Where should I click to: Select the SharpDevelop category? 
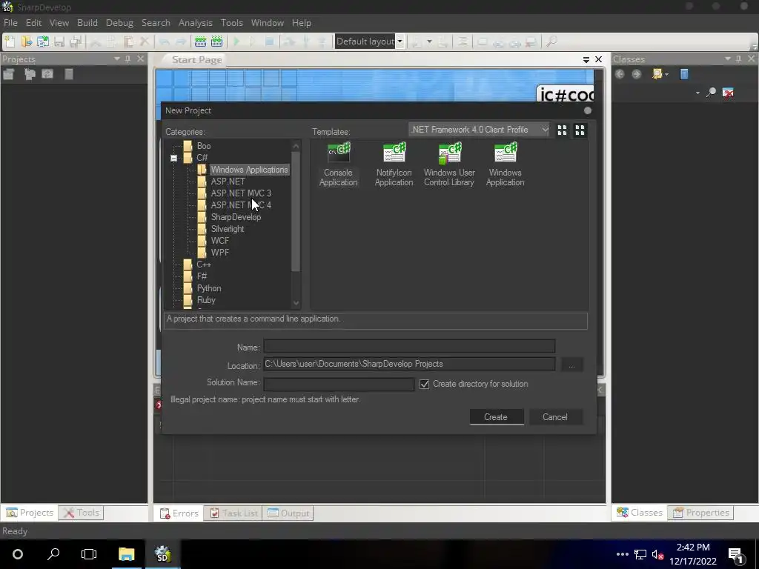236,217
